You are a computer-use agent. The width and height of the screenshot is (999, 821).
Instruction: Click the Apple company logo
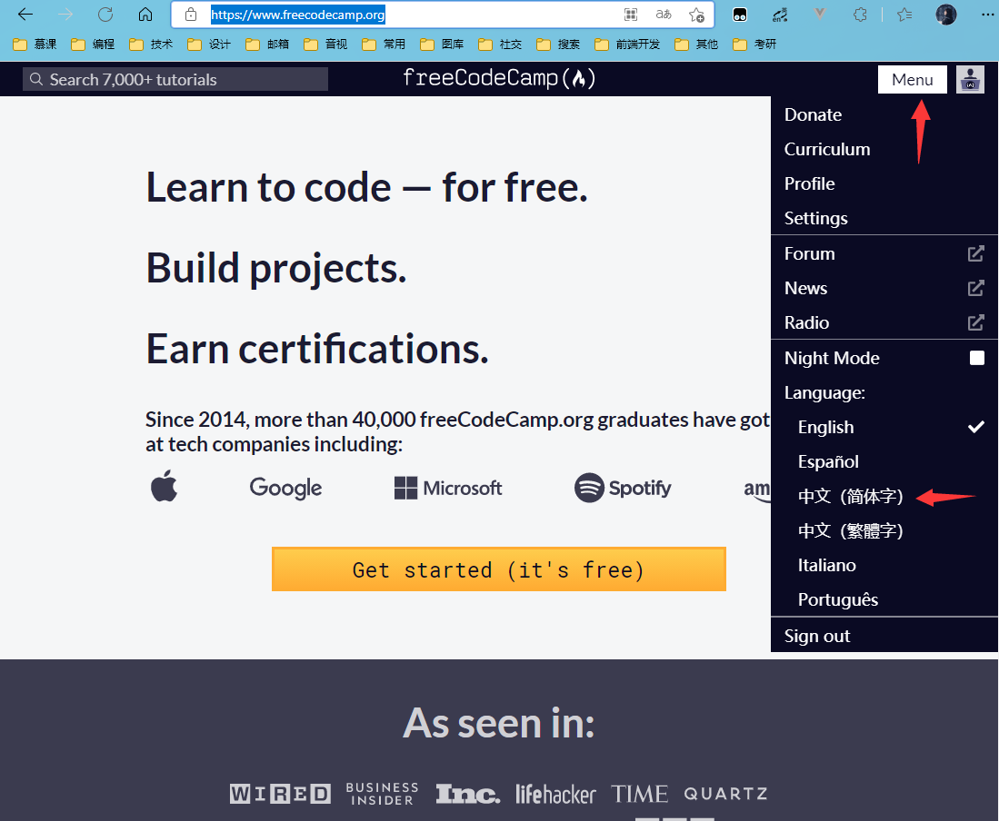pos(164,486)
